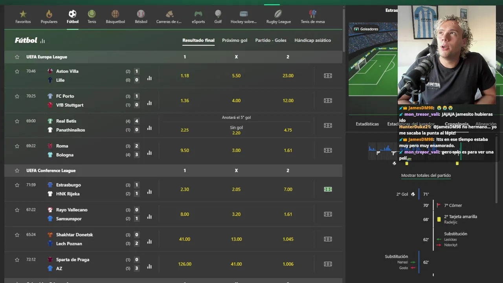
Task: Switch to Hándicap asiático tab
Action: coord(312,40)
